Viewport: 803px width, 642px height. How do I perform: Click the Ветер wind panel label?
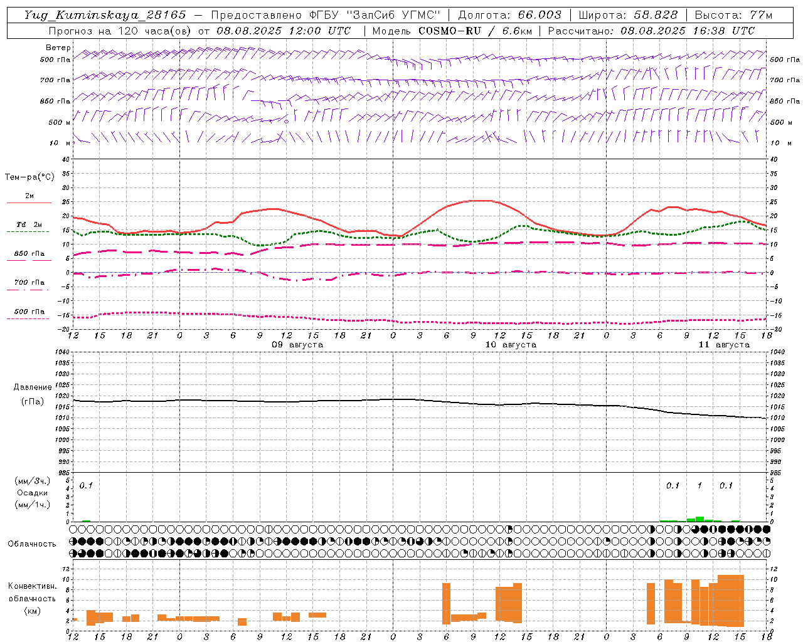point(58,48)
